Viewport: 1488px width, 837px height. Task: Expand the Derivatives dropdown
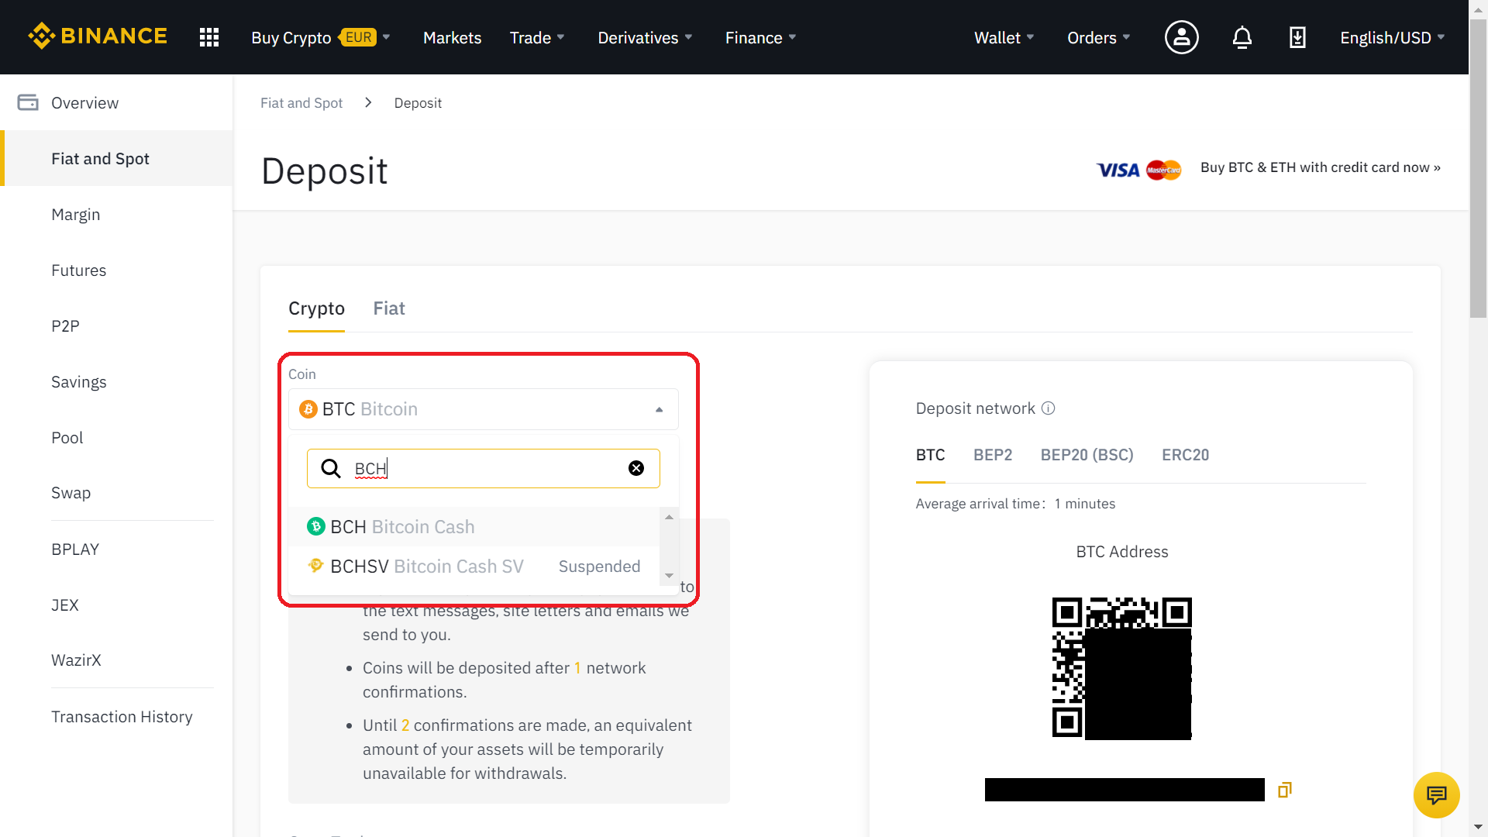[x=645, y=37]
